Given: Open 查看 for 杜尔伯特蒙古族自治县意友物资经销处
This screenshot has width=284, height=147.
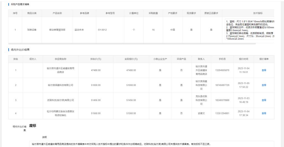Looking at the screenshot, I should tap(264, 113).
